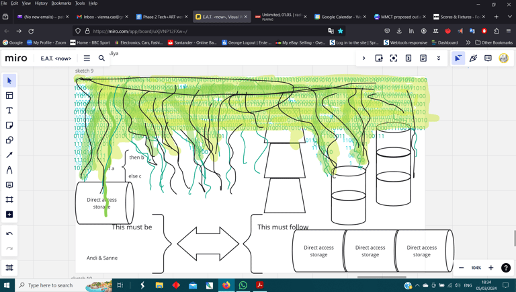Open the Miro timer/voting tool

(408, 59)
